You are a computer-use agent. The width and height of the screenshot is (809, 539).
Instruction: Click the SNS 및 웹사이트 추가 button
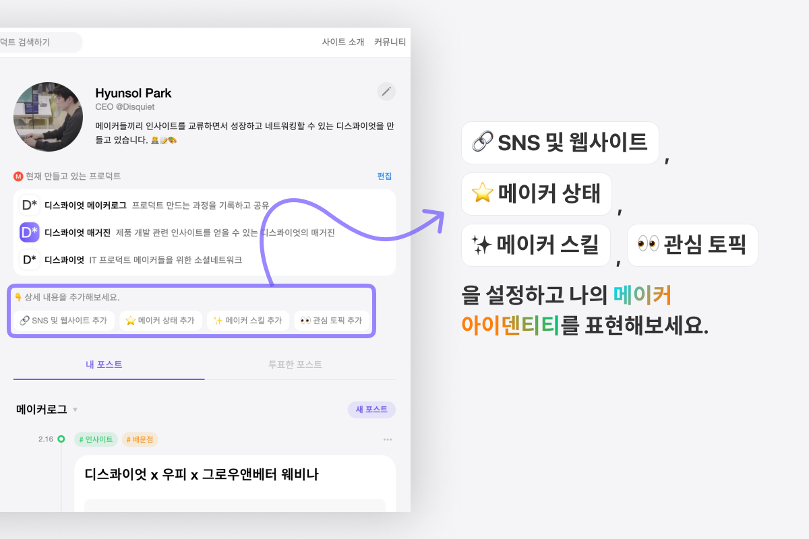pos(63,321)
